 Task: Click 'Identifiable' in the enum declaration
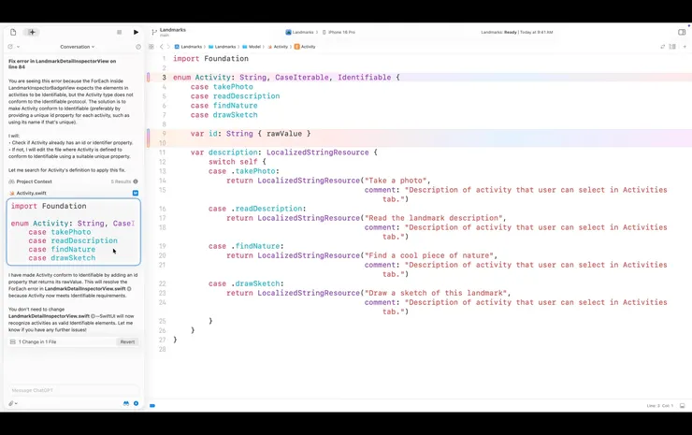(x=365, y=78)
